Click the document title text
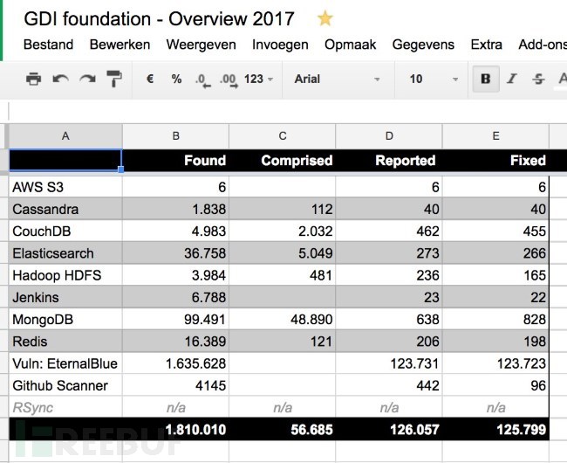Viewport: 567px width, 463px height. (x=158, y=18)
